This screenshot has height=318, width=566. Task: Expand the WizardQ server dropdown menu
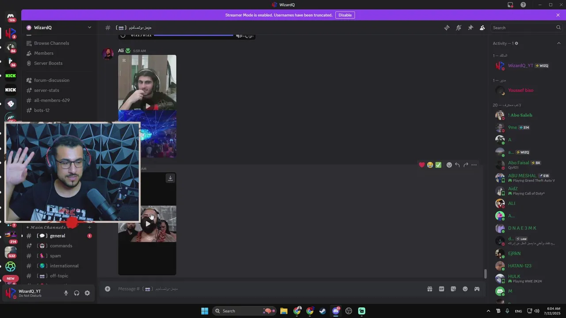click(x=89, y=27)
